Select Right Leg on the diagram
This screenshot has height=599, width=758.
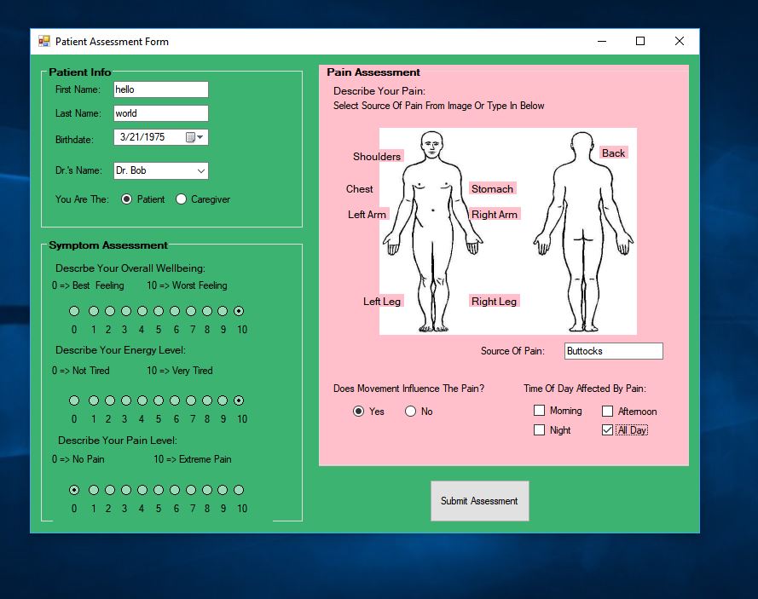[x=494, y=301]
